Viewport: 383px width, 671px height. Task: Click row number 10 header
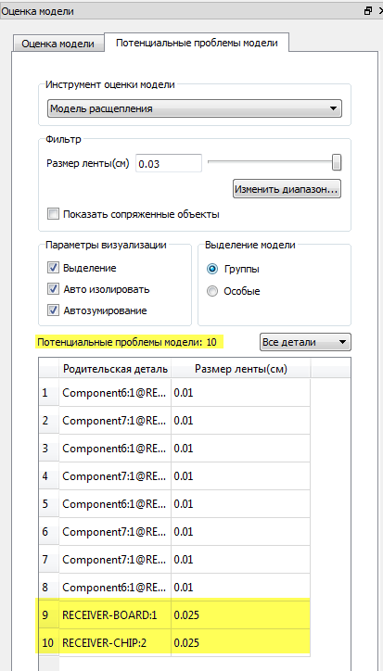coord(49,643)
